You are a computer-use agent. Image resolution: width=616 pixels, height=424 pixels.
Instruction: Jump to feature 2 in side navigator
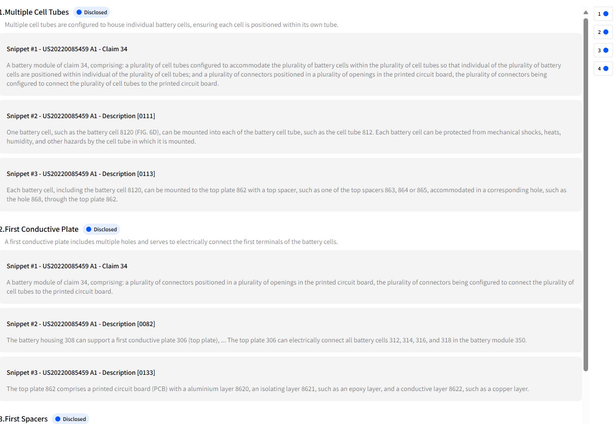[x=603, y=32]
